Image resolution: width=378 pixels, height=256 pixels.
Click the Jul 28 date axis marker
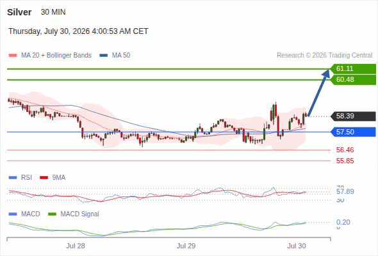click(76, 246)
